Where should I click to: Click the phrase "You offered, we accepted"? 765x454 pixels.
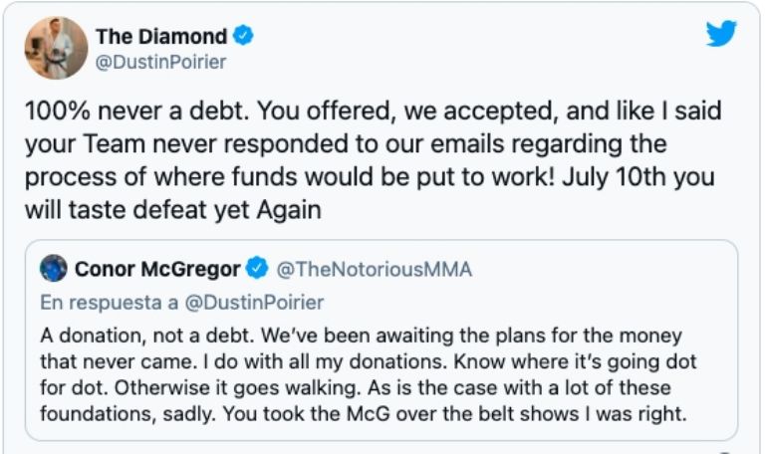(367, 113)
